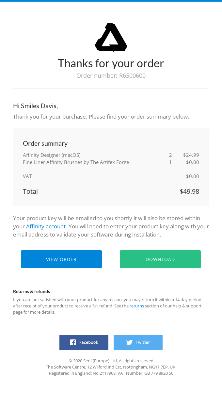The width and height of the screenshot is (222, 394).
Task: Select the order number R6500600
Action: [132, 75]
